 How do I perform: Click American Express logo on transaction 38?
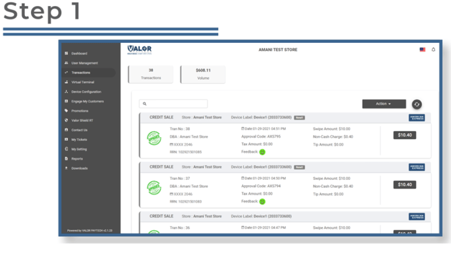click(417, 117)
